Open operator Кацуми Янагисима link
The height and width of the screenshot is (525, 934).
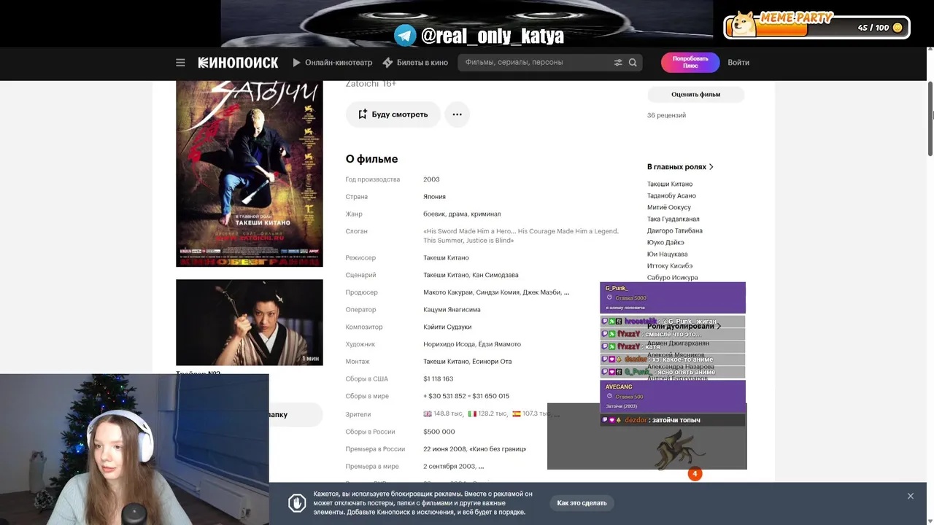[x=452, y=310]
